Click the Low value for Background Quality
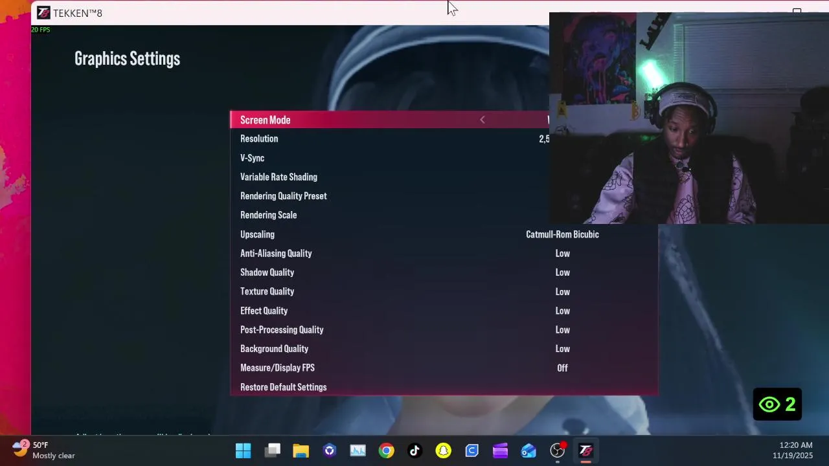This screenshot has width=829, height=466. 562,349
